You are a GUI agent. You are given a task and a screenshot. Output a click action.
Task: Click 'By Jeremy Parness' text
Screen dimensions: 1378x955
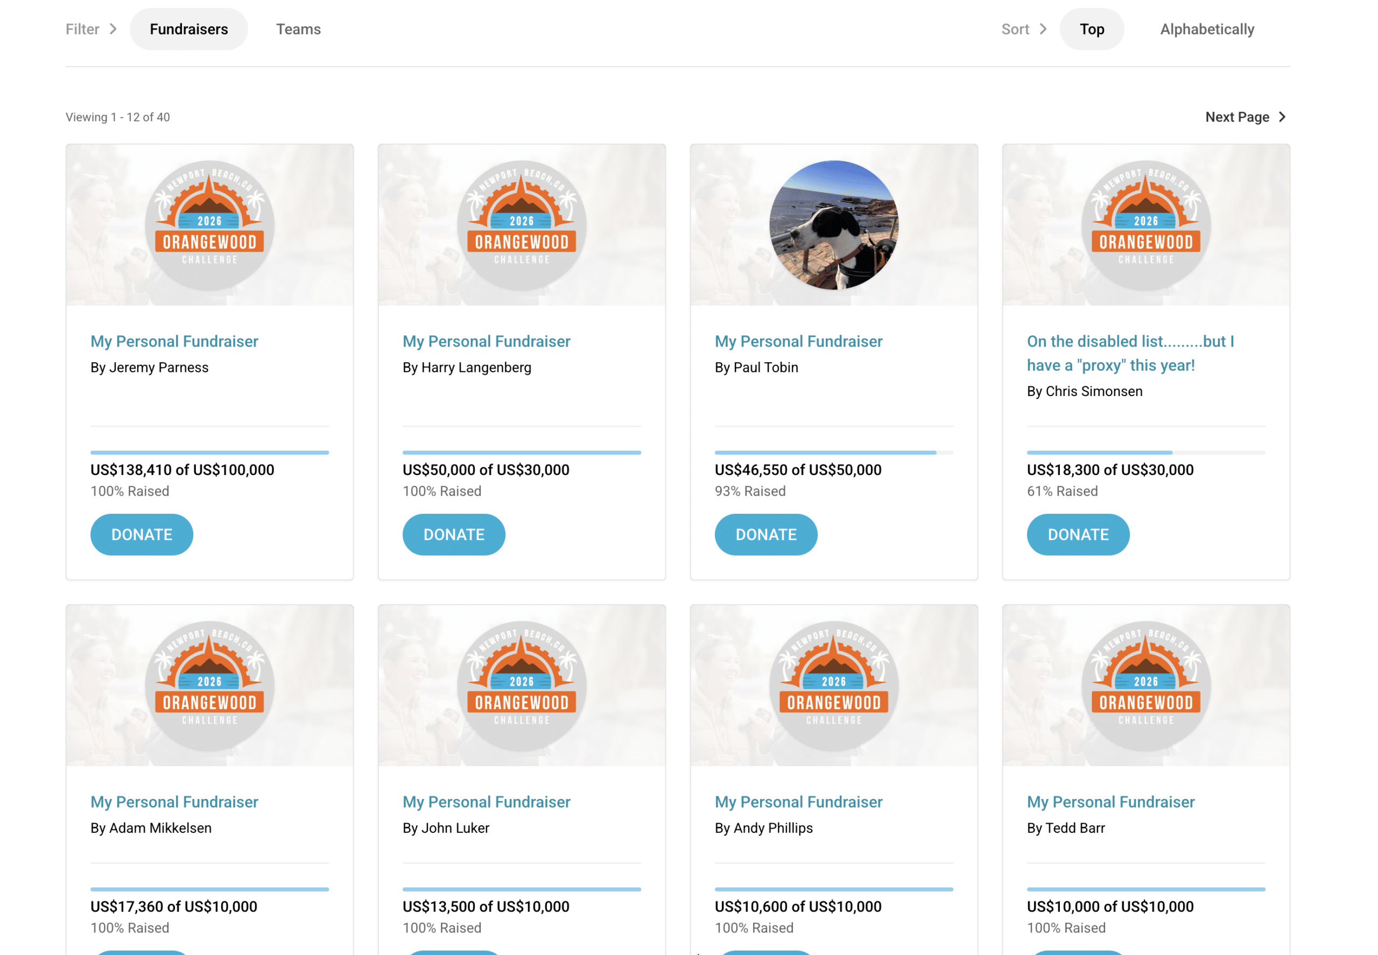150,367
